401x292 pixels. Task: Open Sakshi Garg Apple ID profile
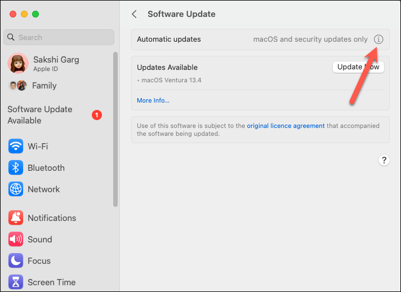[43, 64]
